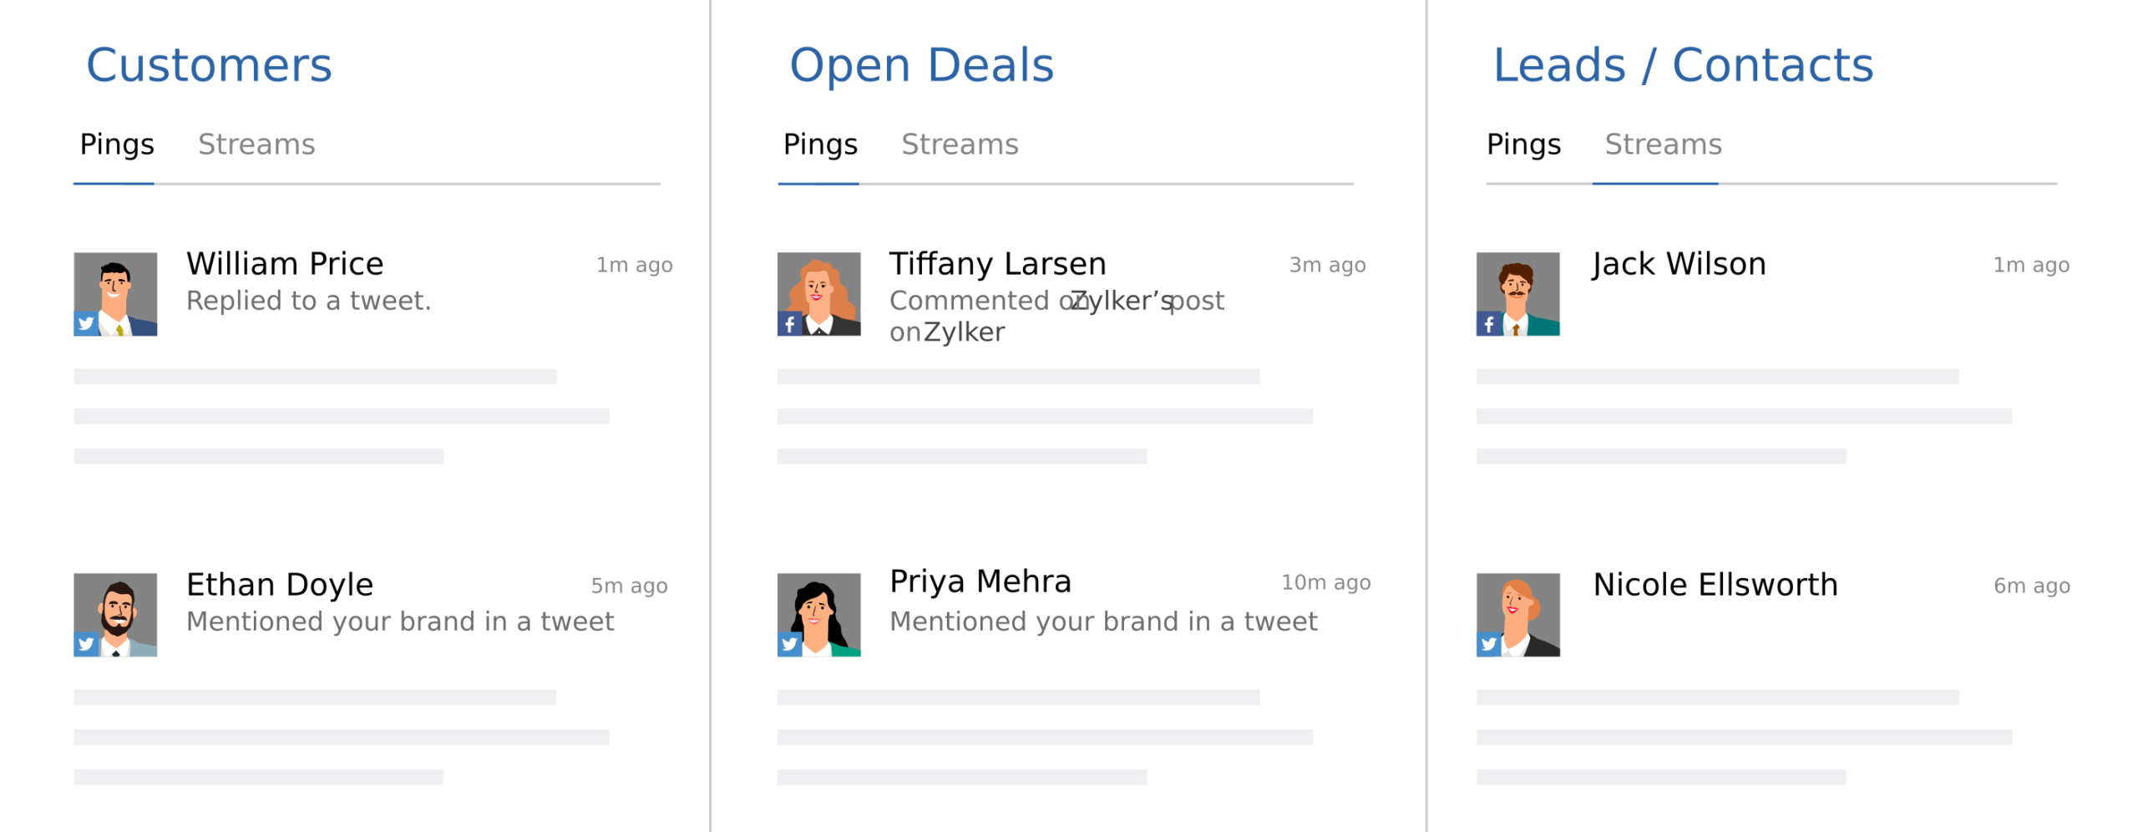
Task: Select the Pings tab under Open Deals
Action: click(x=820, y=145)
